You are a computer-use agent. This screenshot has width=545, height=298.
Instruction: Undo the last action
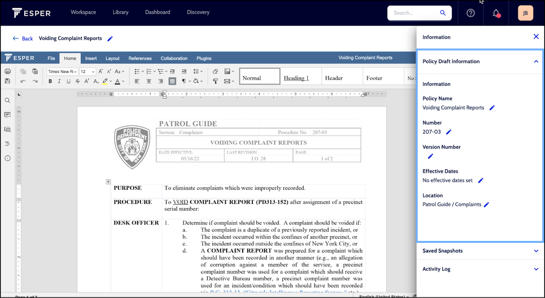click(x=23, y=81)
